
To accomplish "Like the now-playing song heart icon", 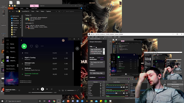I will [x=19, y=90].
